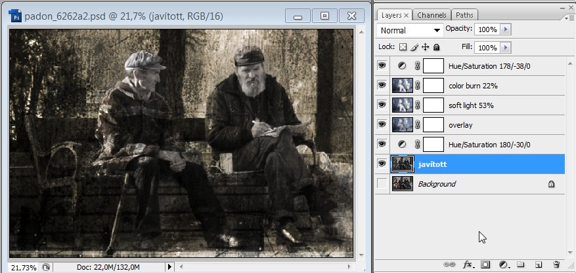The width and height of the screenshot is (576, 273).
Task: Switch to the Channels tab
Action: coord(432,15)
